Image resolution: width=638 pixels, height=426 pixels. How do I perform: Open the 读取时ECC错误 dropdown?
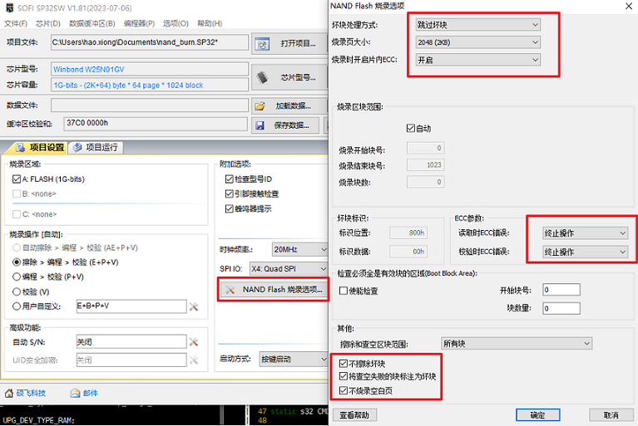585,233
